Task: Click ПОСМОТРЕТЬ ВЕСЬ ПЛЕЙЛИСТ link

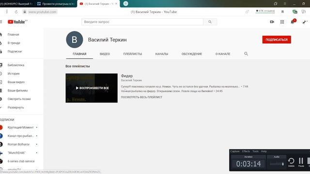Action: [x=141, y=97]
